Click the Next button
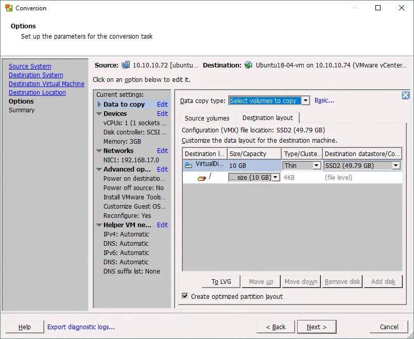The height and width of the screenshot is (339, 414). pos(316,327)
